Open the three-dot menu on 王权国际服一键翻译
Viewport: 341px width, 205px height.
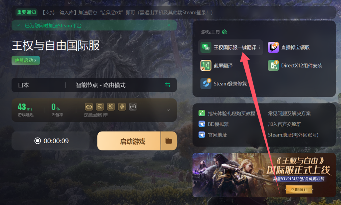click(259, 47)
